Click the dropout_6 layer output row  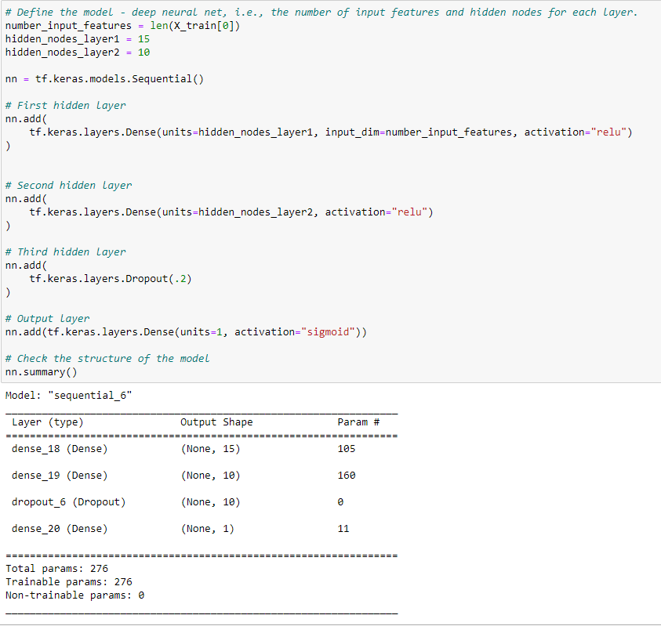71,501
